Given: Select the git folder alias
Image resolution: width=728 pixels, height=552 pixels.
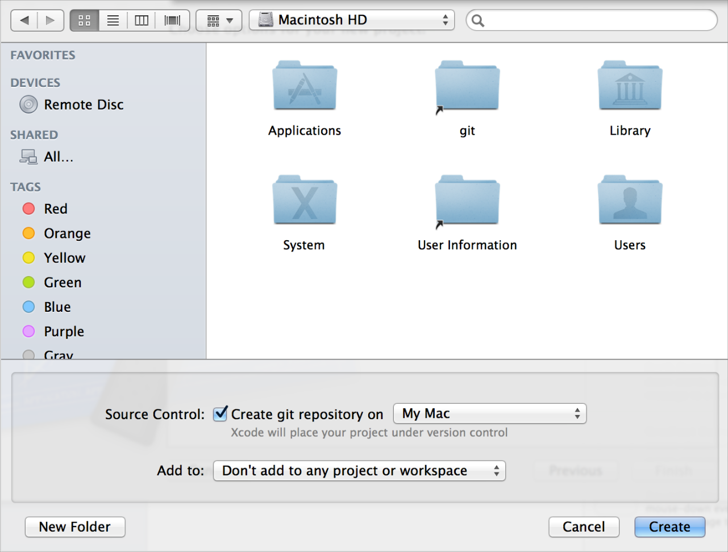Looking at the screenshot, I should pos(467,87).
